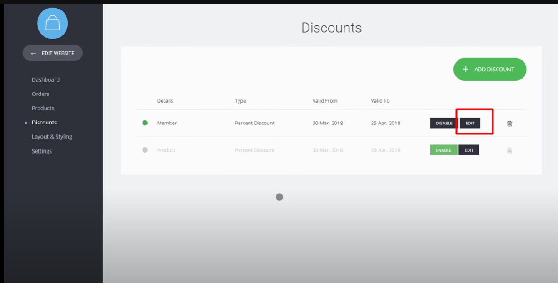Click the shopping bag store logo
Viewport: 558px width, 283px height.
(52, 23)
